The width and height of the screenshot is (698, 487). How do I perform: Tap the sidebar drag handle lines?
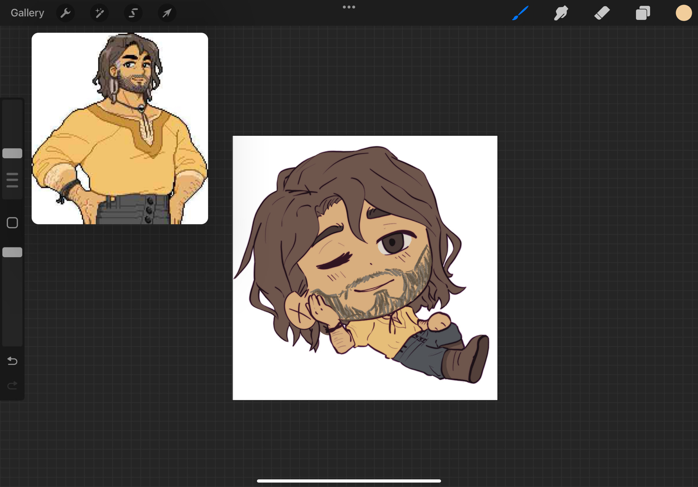(x=12, y=180)
